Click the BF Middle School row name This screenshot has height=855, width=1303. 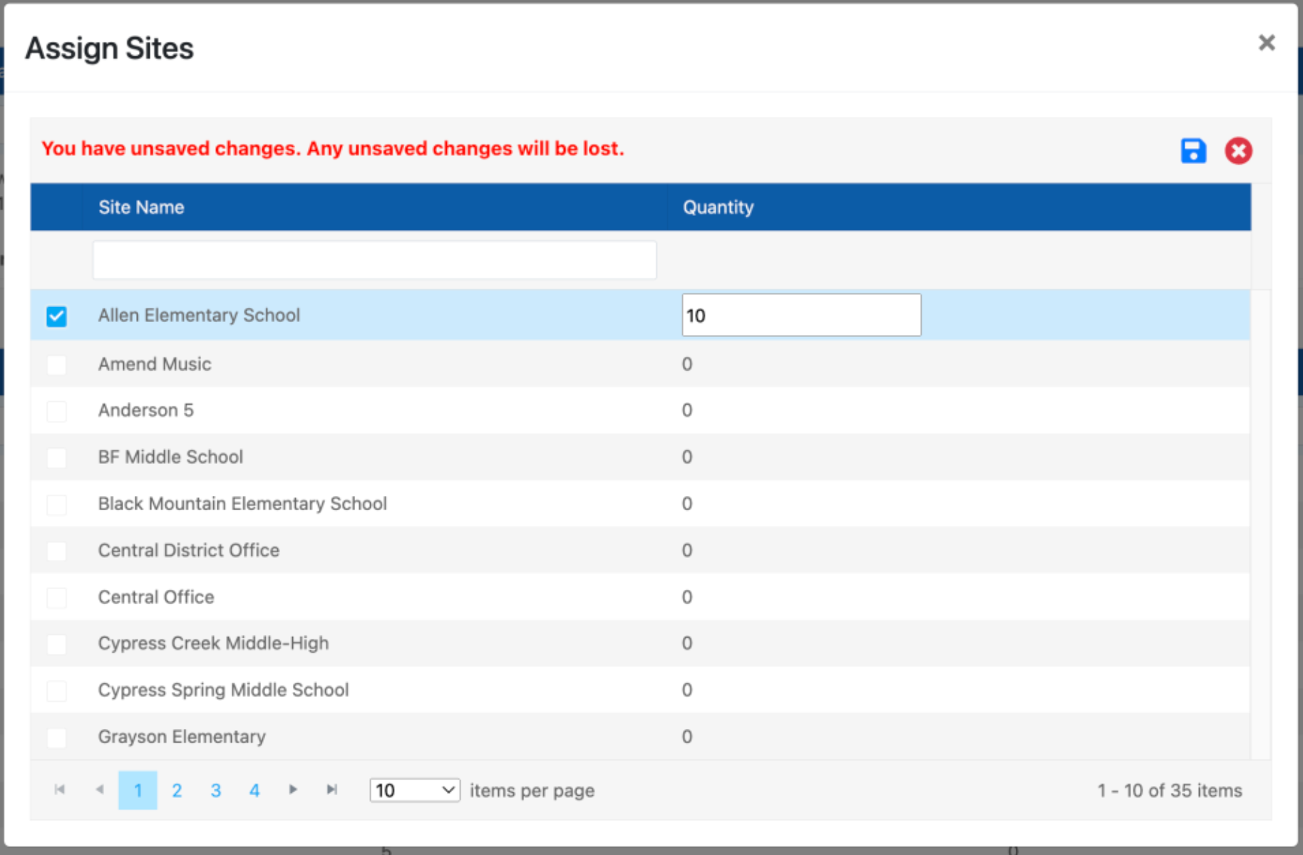170,457
